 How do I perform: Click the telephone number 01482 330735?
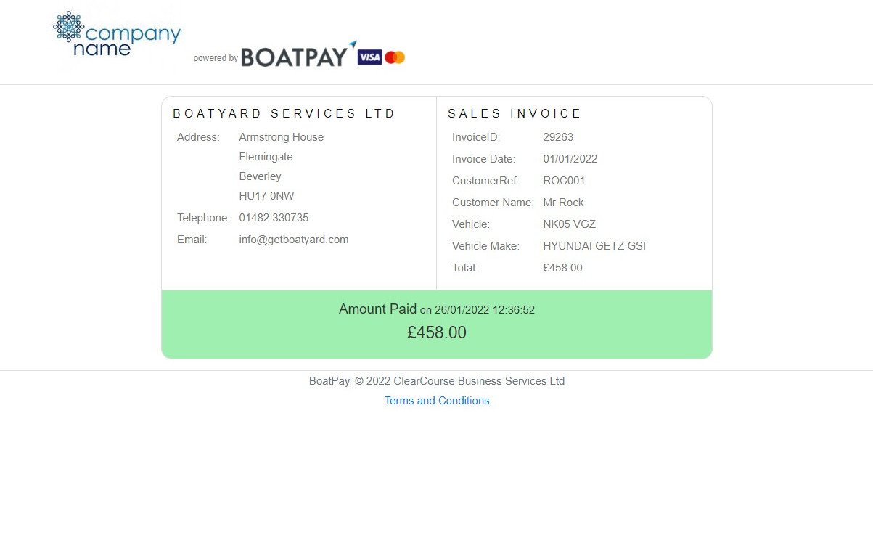274,218
